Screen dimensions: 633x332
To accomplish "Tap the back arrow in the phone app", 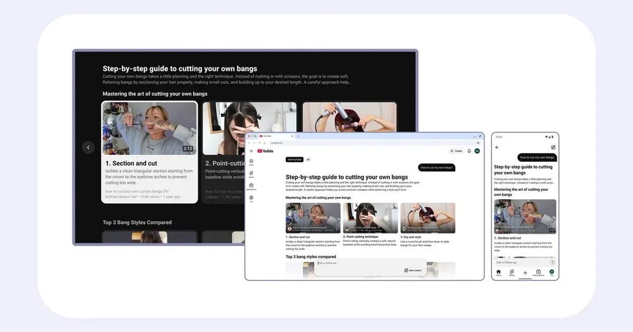I will (x=497, y=148).
